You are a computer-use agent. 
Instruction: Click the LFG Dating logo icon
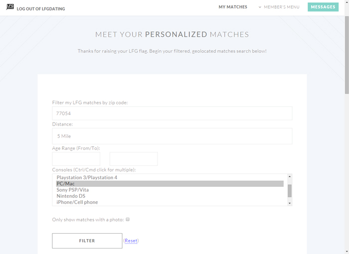tap(10, 6)
